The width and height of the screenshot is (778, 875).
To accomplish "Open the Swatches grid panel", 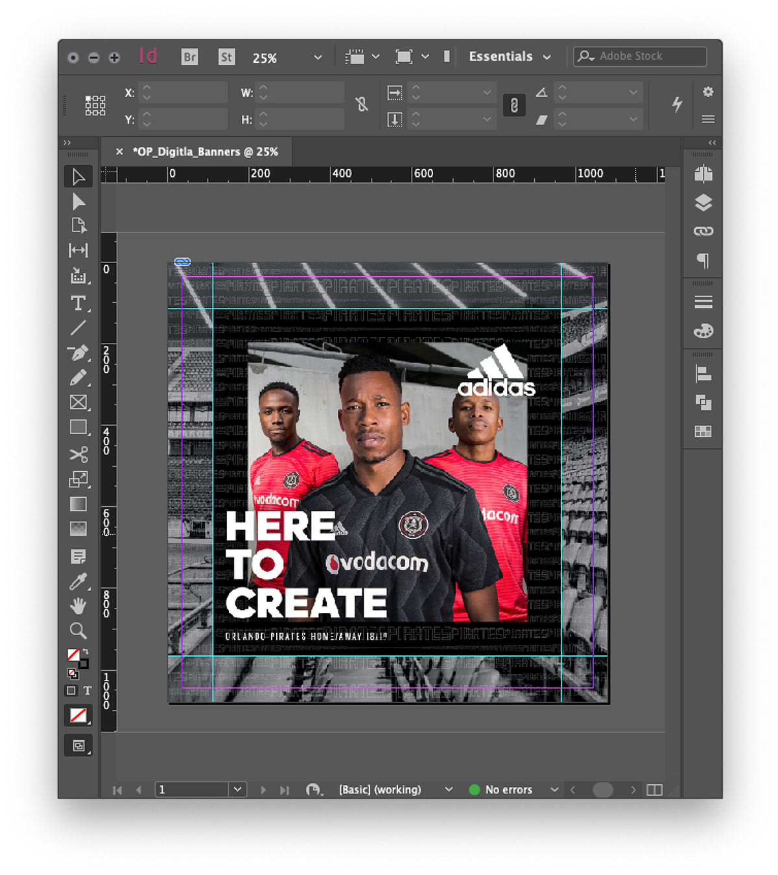I will click(x=703, y=431).
